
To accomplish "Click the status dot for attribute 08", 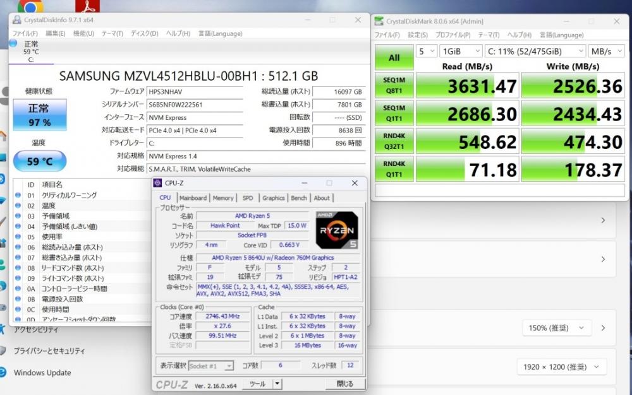I will pyautogui.click(x=18, y=268).
